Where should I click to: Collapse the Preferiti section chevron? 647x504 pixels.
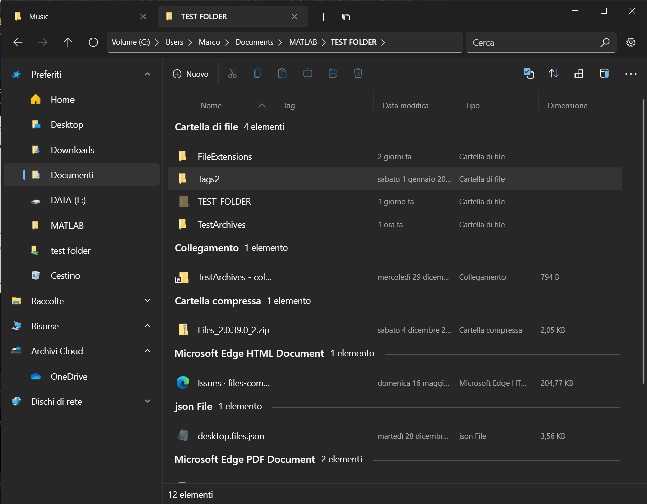147,74
